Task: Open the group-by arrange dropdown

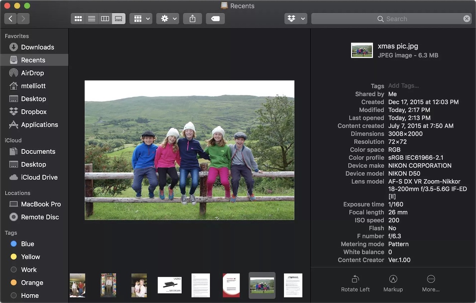Action: [x=141, y=19]
